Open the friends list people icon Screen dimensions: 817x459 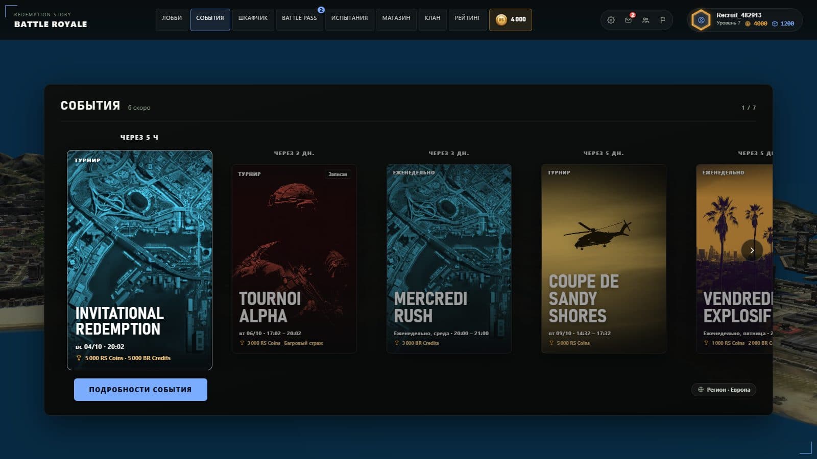point(645,20)
